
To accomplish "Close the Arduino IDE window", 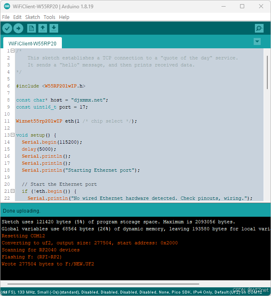I will pyautogui.click(x=261, y=7).
